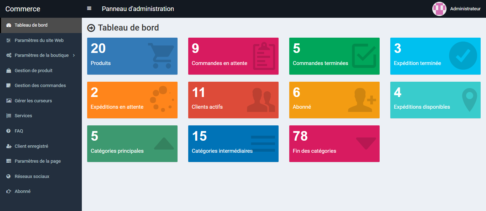Click the book icon beside Gestion des commandes
This screenshot has height=211, width=486.
click(x=8, y=85)
